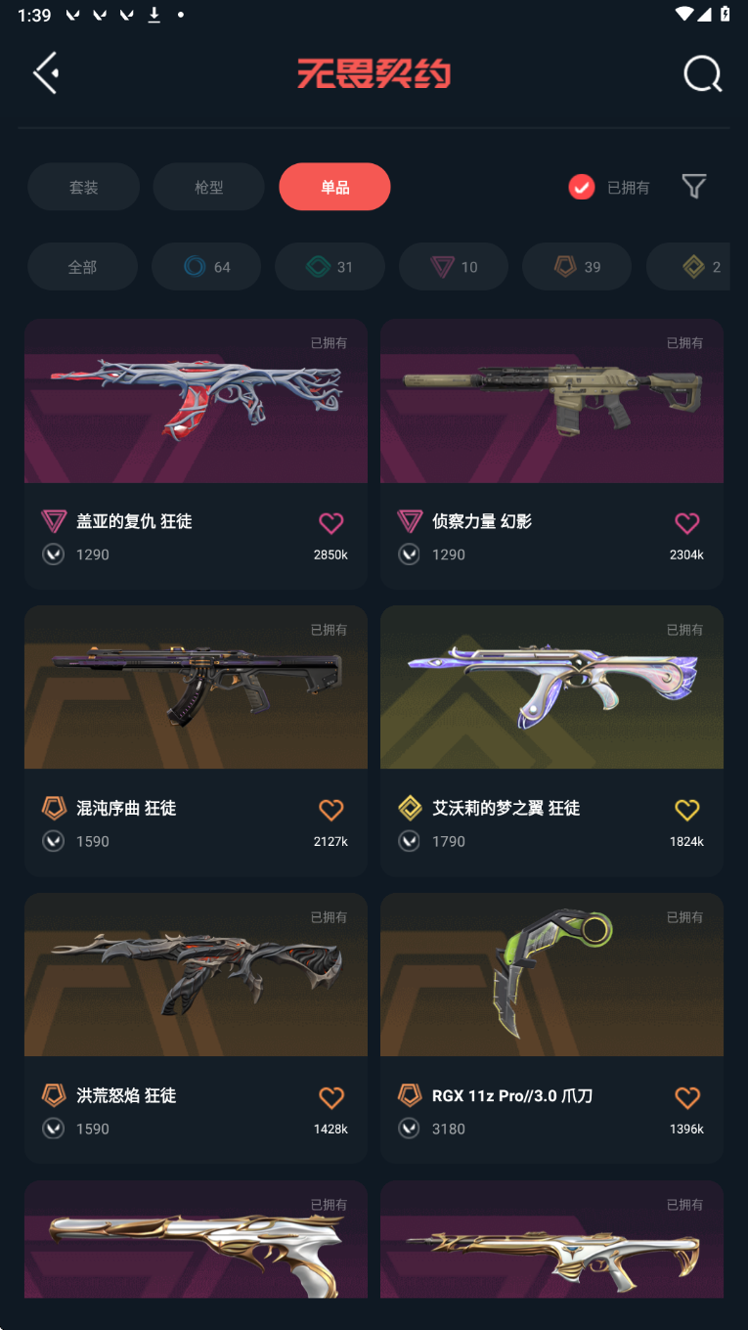Switch to the 套装 tab
The image size is (748, 1330).
(x=83, y=187)
